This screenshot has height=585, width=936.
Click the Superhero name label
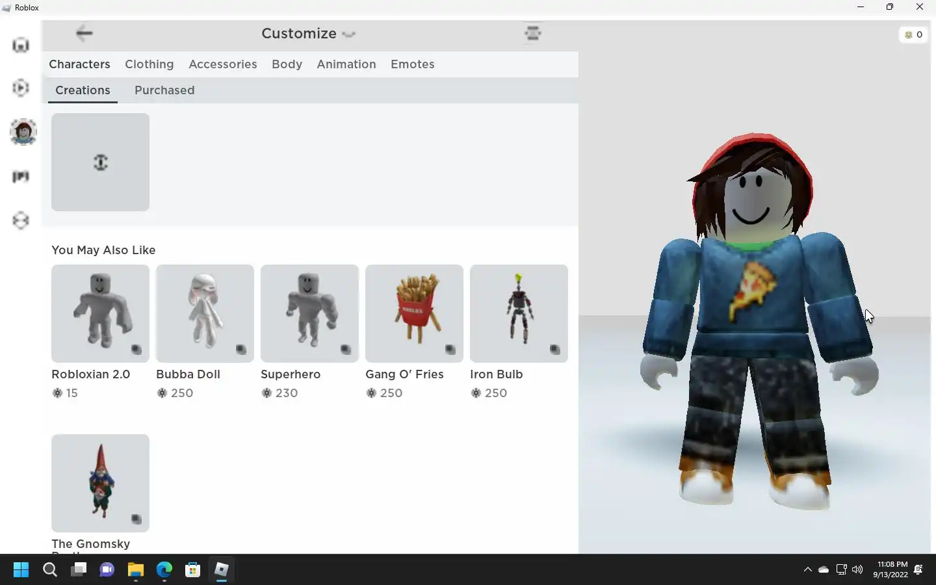[291, 374]
